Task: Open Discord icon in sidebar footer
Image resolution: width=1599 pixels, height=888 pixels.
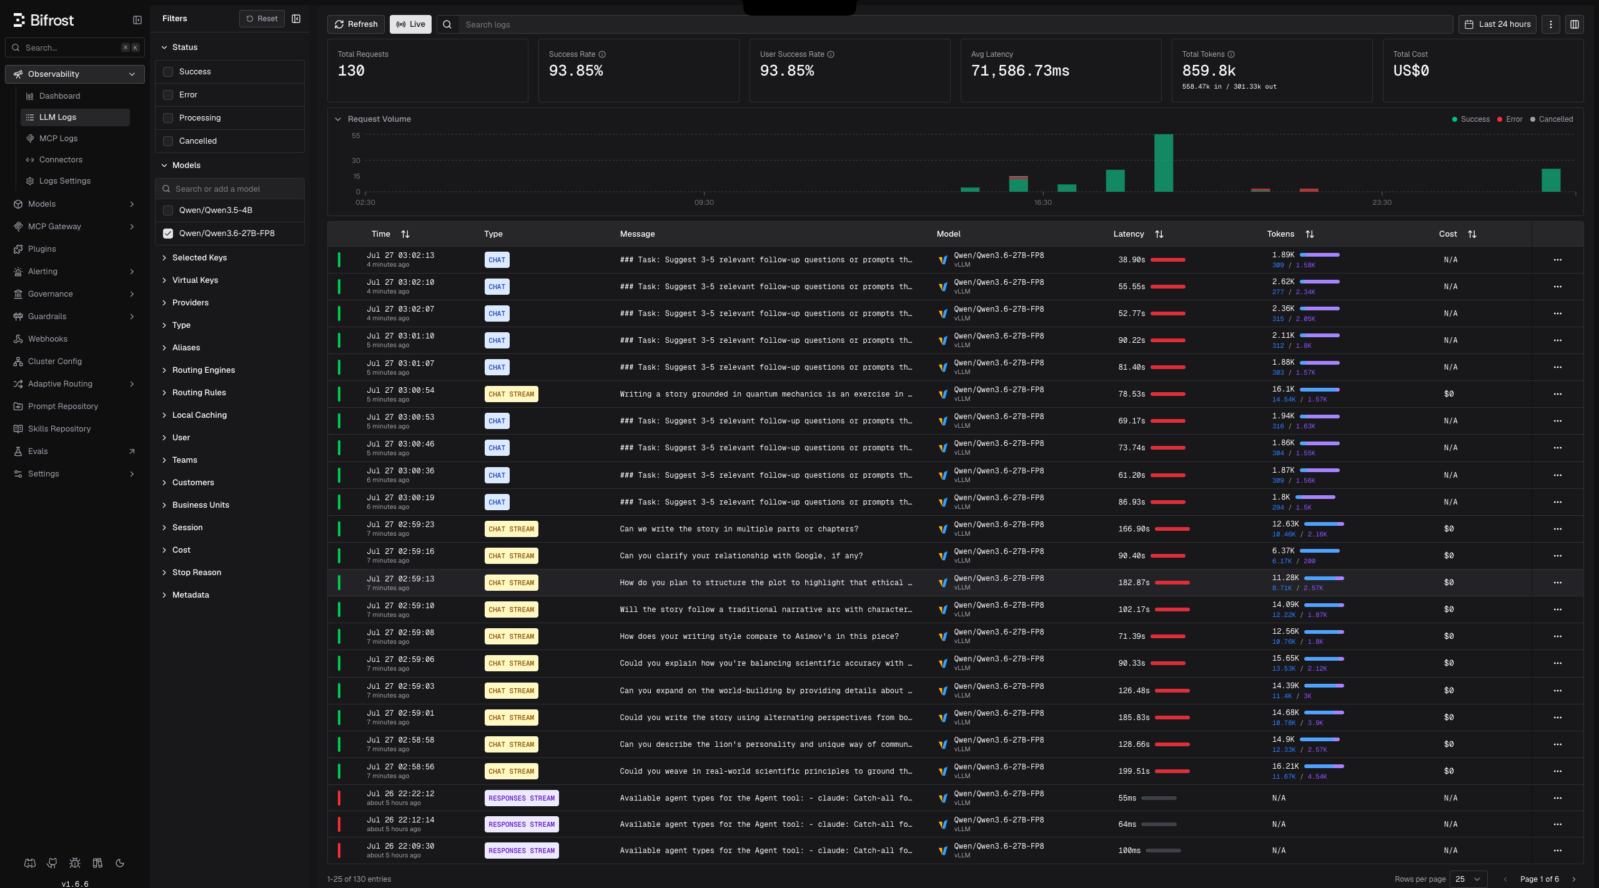Action: (30, 863)
